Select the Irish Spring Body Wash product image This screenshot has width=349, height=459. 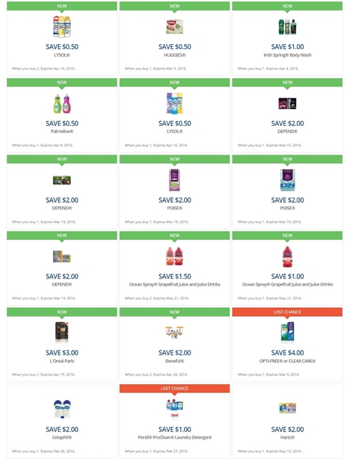[288, 27]
